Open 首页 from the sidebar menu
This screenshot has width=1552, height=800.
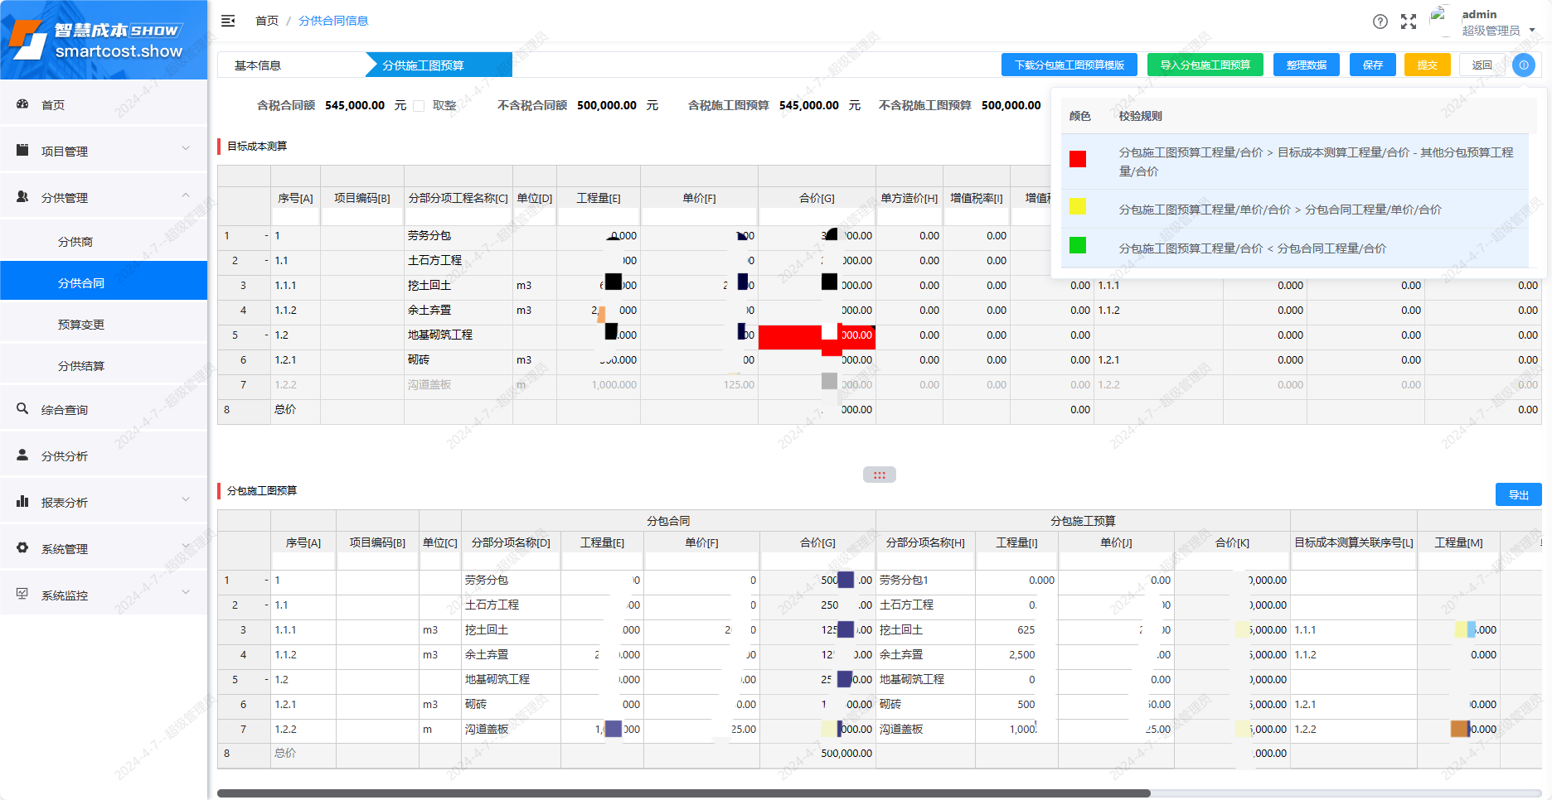[53, 105]
